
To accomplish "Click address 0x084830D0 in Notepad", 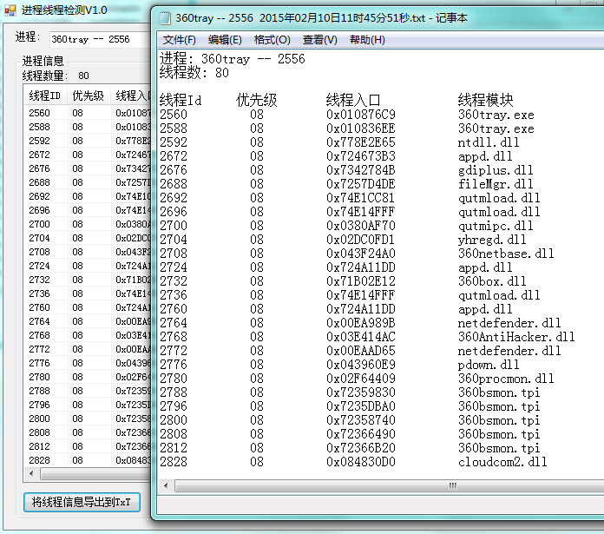I will click(x=361, y=462).
